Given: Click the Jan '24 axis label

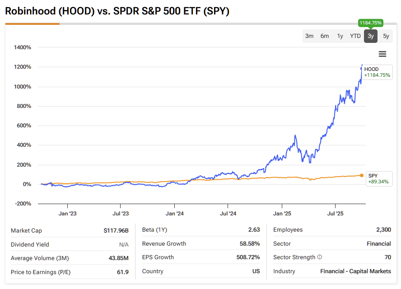Looking at the screenshot, I should pyautogui.click(x=174, y=213).
